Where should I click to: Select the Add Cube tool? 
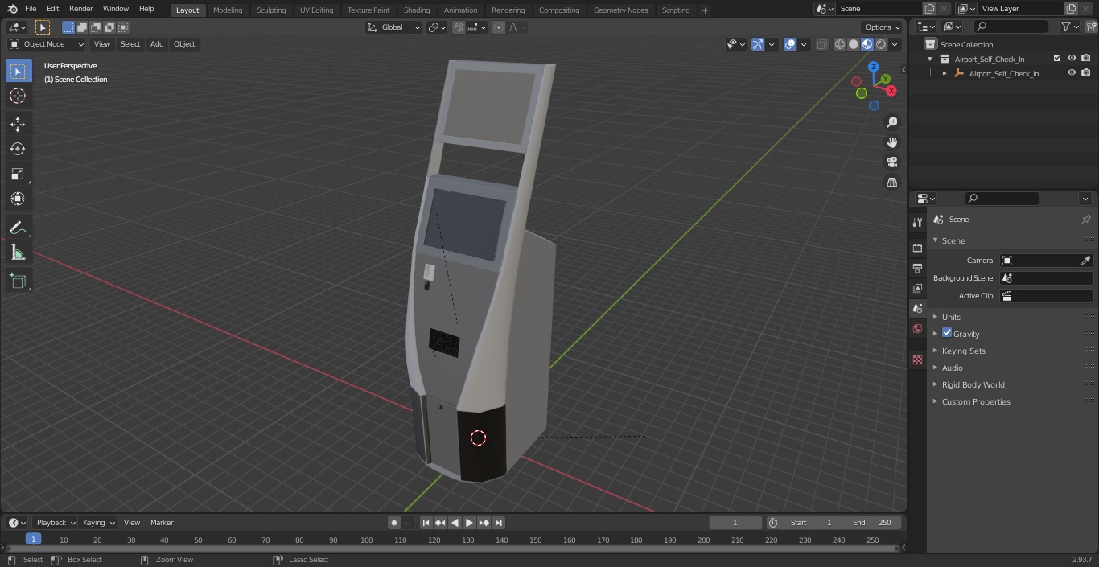click(x=18, y=281)
